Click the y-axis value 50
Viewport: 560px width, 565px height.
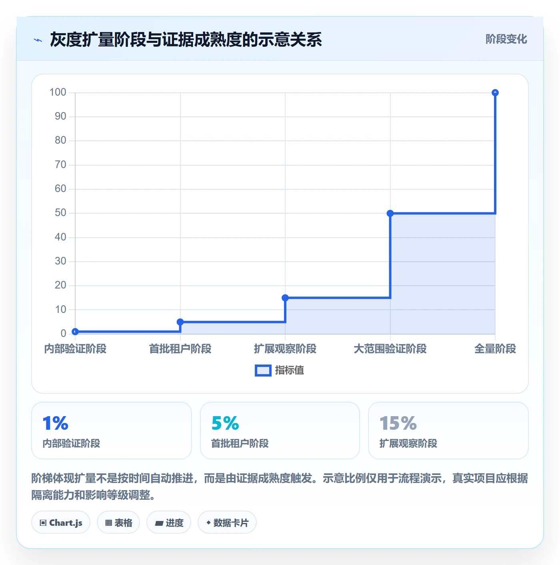[60, 213]
